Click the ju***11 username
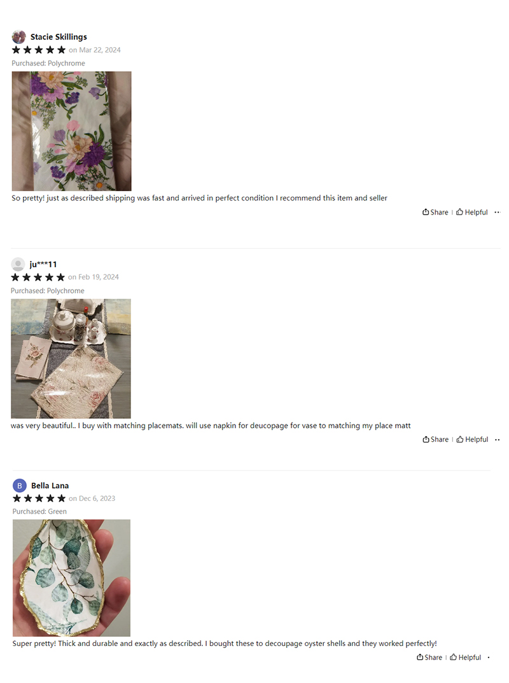The height and width of the screenshot is (683, 509). coord(43,264)
